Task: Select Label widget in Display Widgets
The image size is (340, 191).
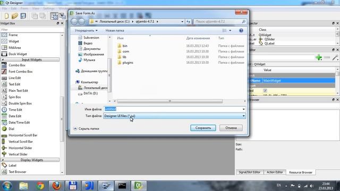Action: [12, 166]
